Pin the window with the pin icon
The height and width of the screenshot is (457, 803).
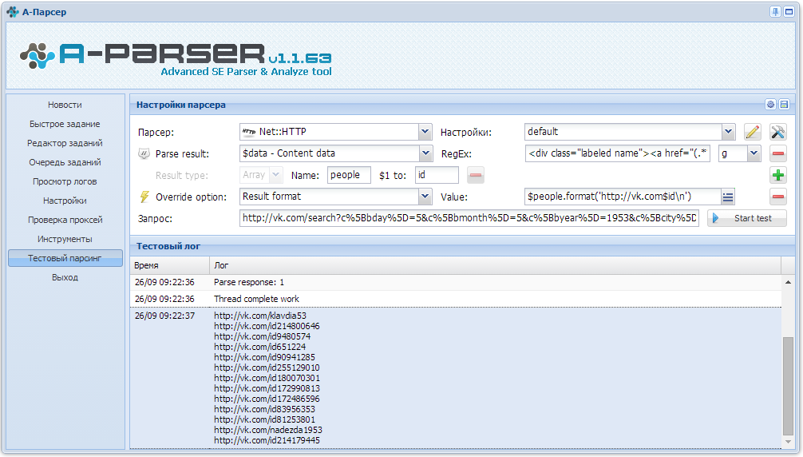pyautogui.click(x=775, y=12)
